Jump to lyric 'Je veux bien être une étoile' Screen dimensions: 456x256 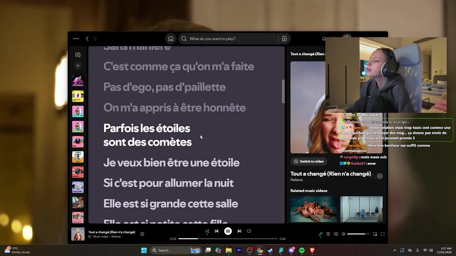pyautogui.click(x=171, y=163)
